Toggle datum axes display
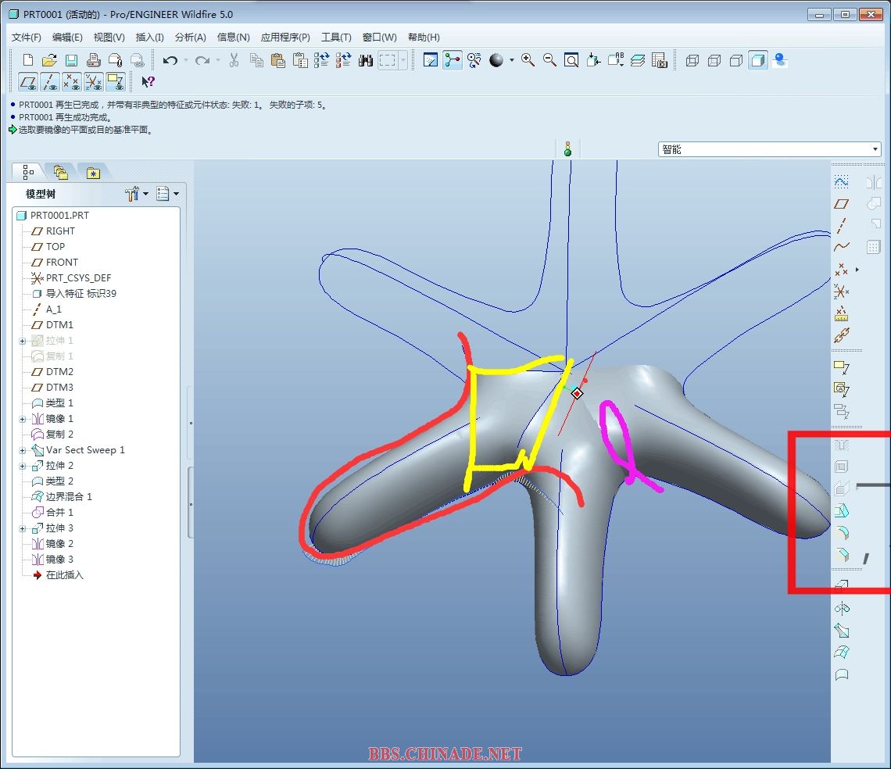Viewport: 891px width, 769px height. [50, 82]
